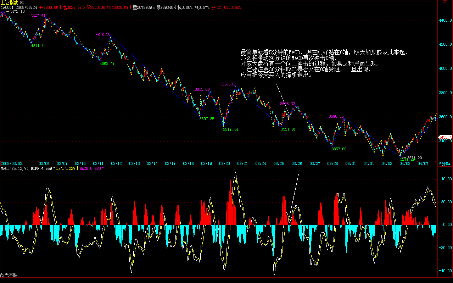Click the magenta MACD value readout
Screen dimensions: 453x283
[x=91, y=168]
